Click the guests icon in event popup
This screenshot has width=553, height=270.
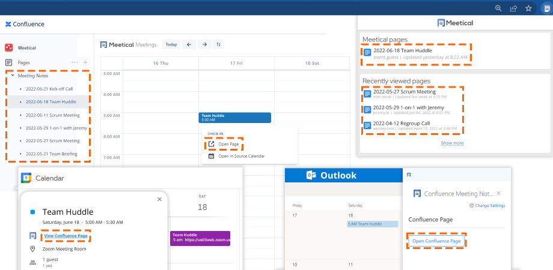click(33, 262)
